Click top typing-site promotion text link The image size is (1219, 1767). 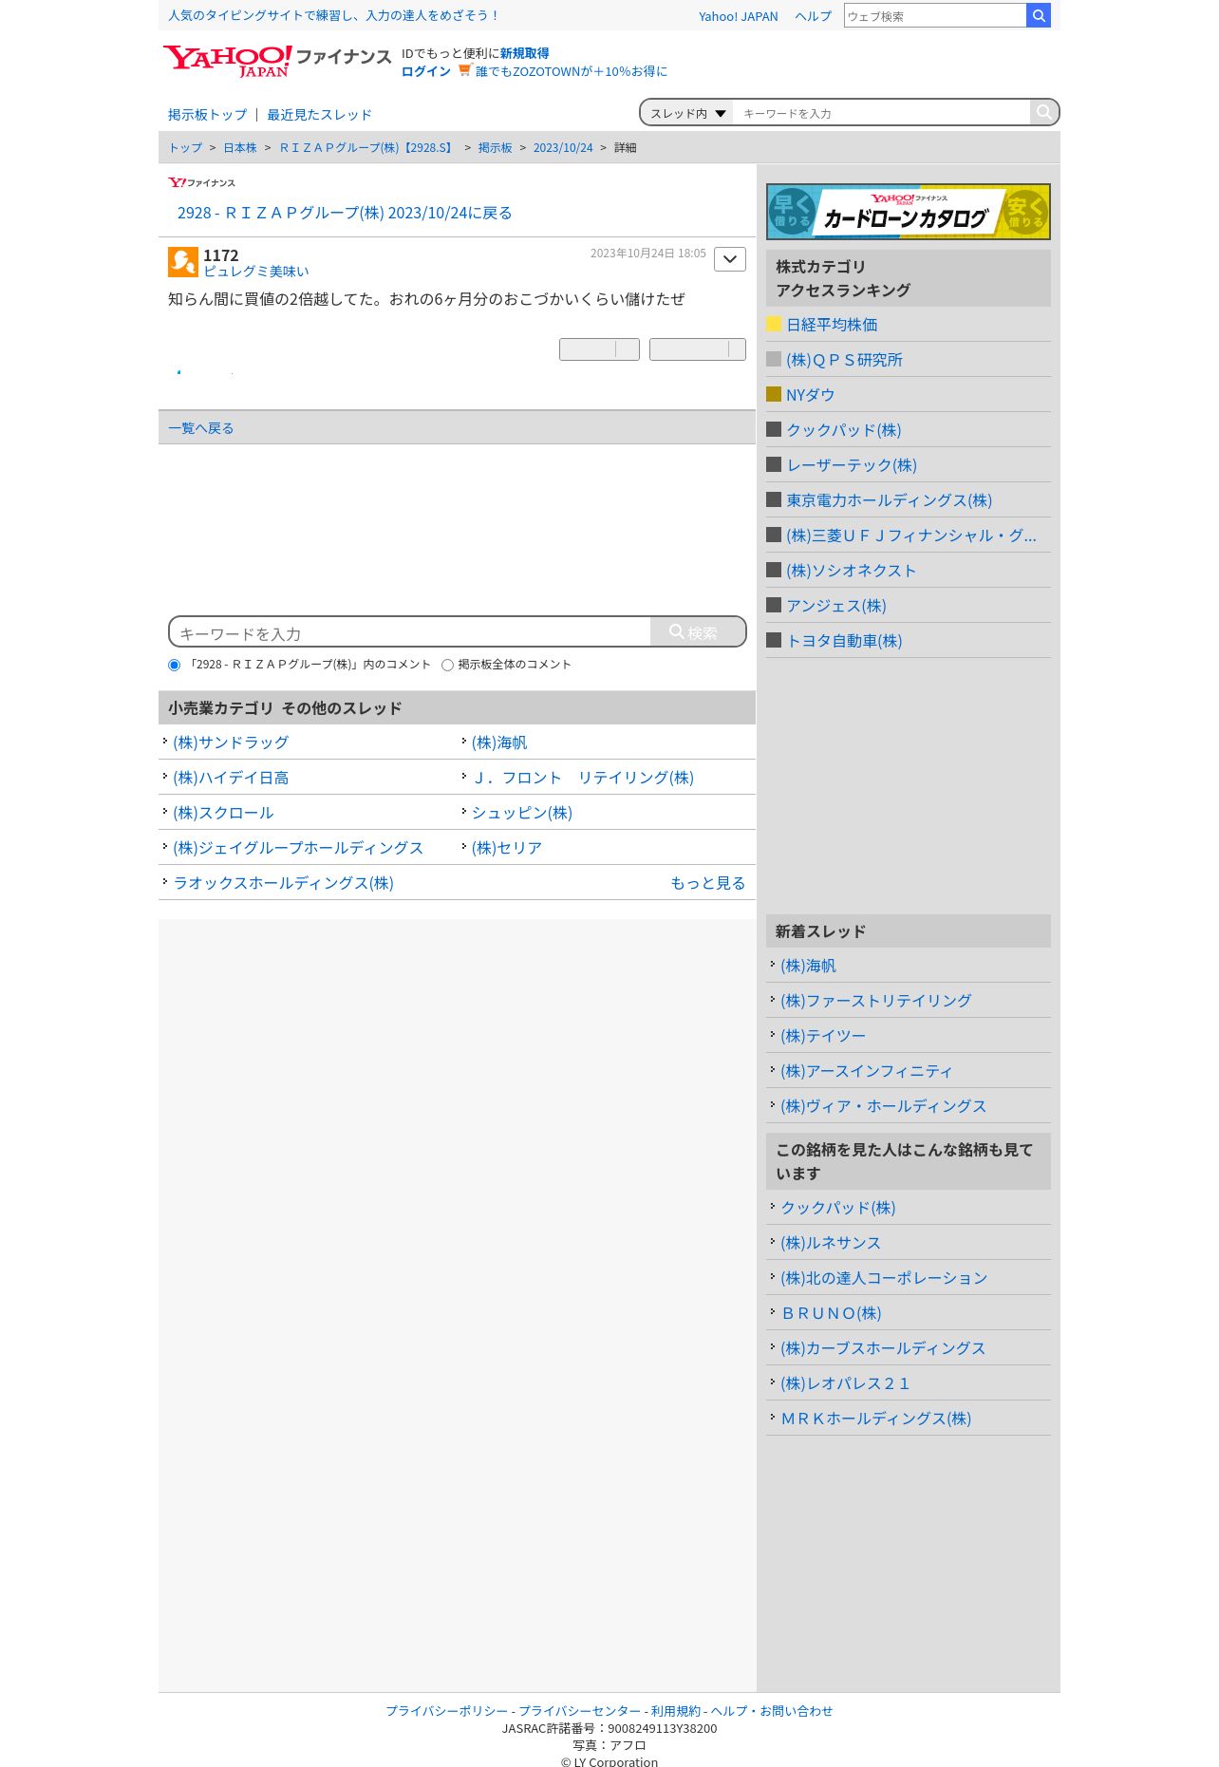[333, 15]
